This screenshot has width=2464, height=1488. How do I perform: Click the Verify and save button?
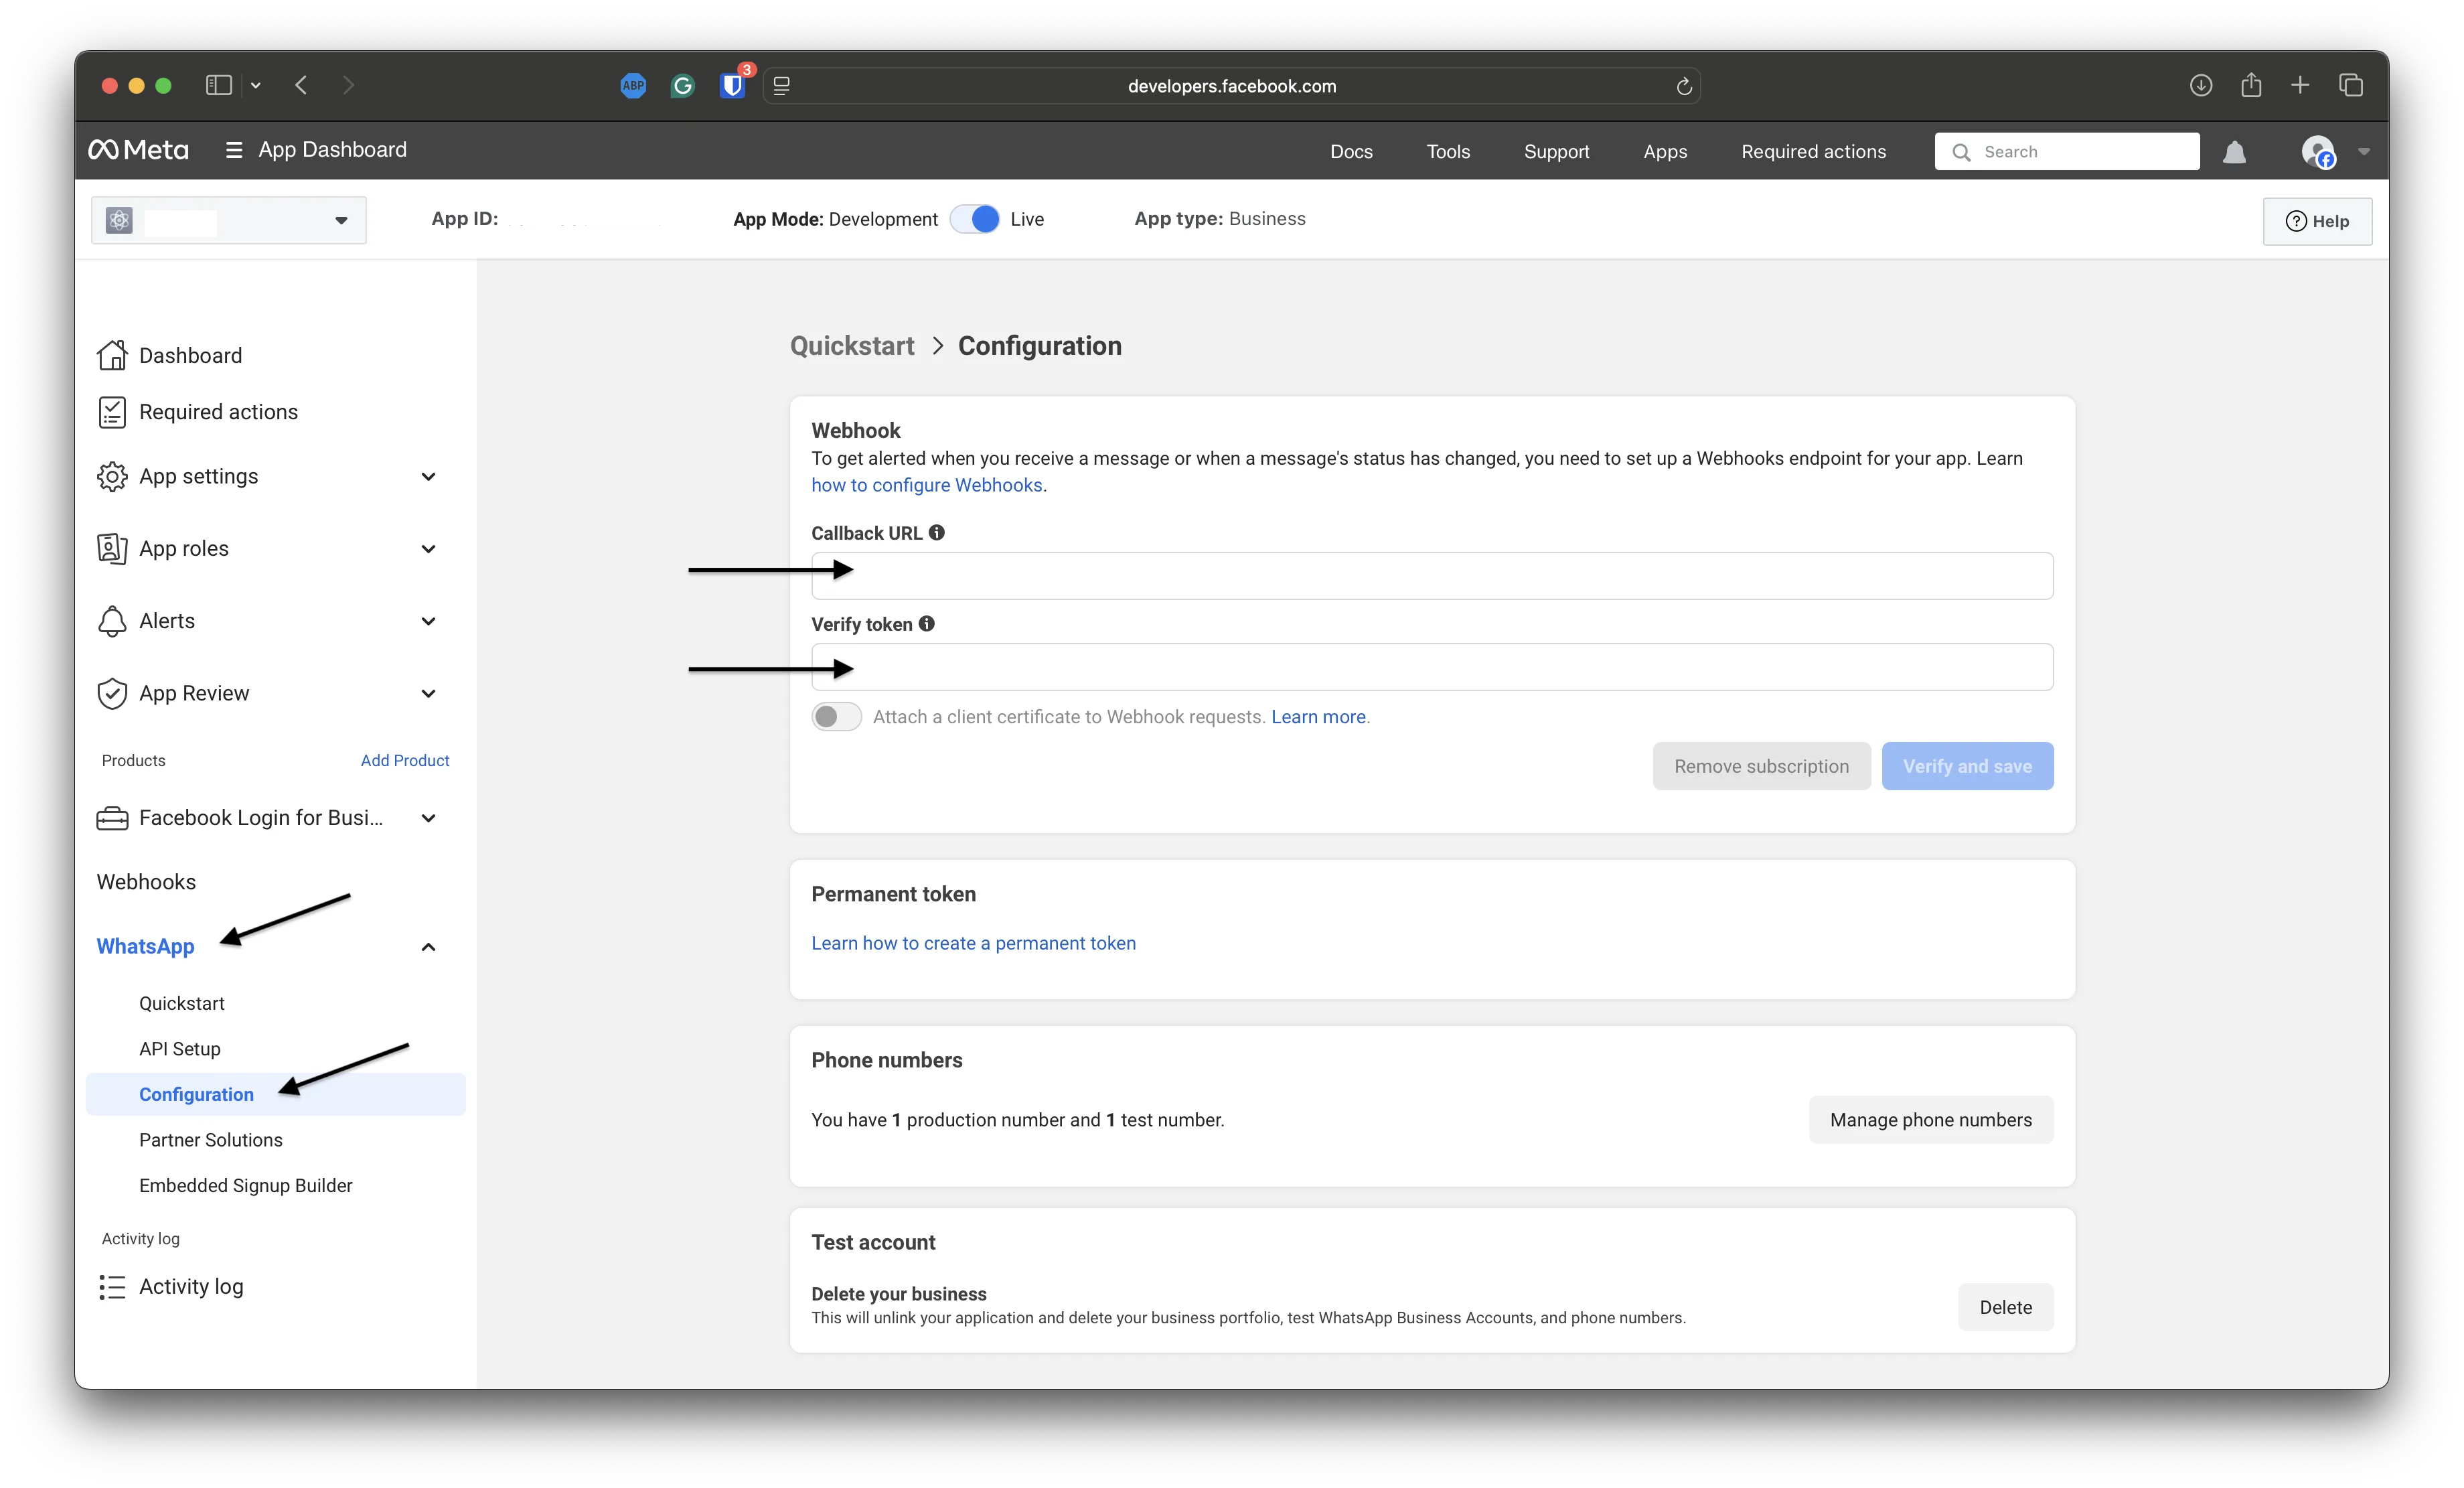1967,766
